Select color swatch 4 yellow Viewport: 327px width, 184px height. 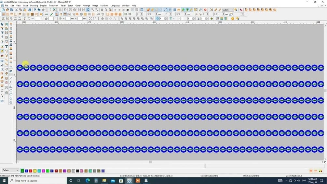click(x=35, y=171)
